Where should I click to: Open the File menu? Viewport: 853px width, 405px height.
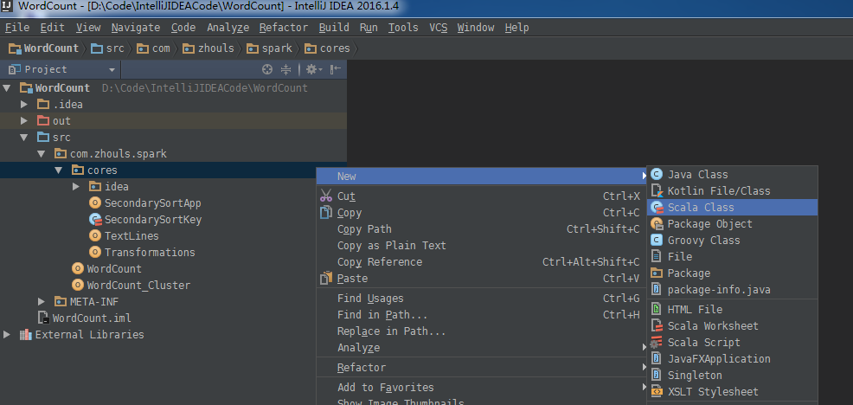16,27
